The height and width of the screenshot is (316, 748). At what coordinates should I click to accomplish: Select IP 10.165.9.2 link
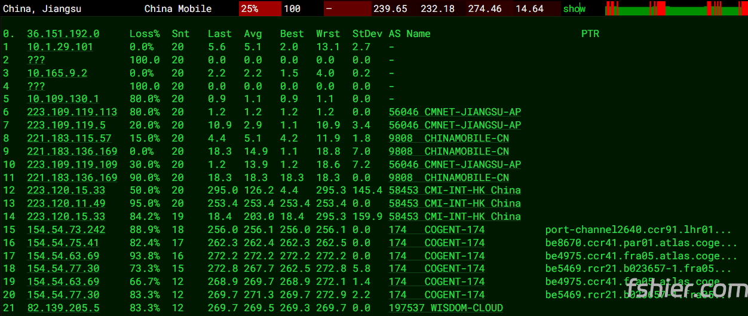click(x=57, y=73)
